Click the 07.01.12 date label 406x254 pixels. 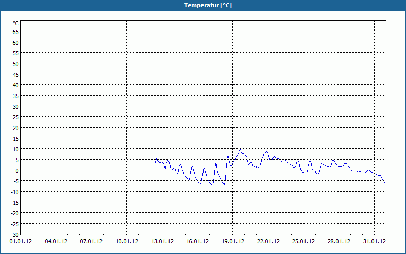pos(91,242)
